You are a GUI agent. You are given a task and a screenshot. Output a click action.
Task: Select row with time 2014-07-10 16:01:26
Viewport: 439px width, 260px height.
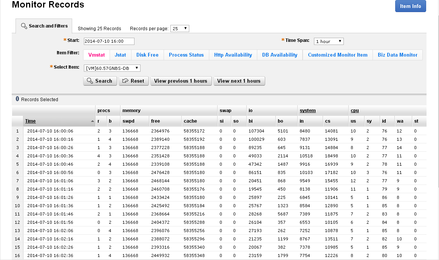coord(219,197)
